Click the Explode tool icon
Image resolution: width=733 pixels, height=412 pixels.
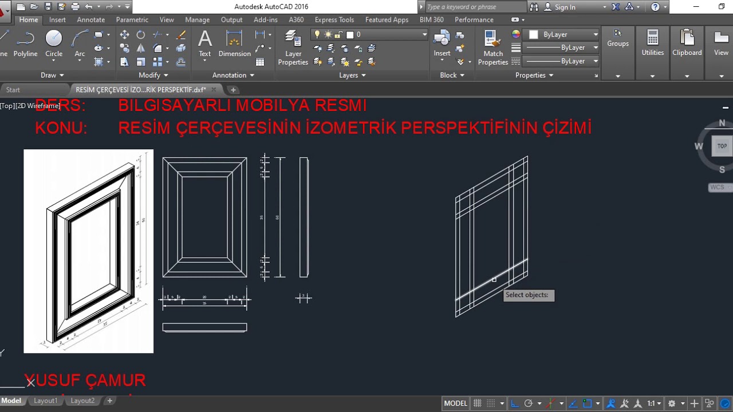point(181,49)
